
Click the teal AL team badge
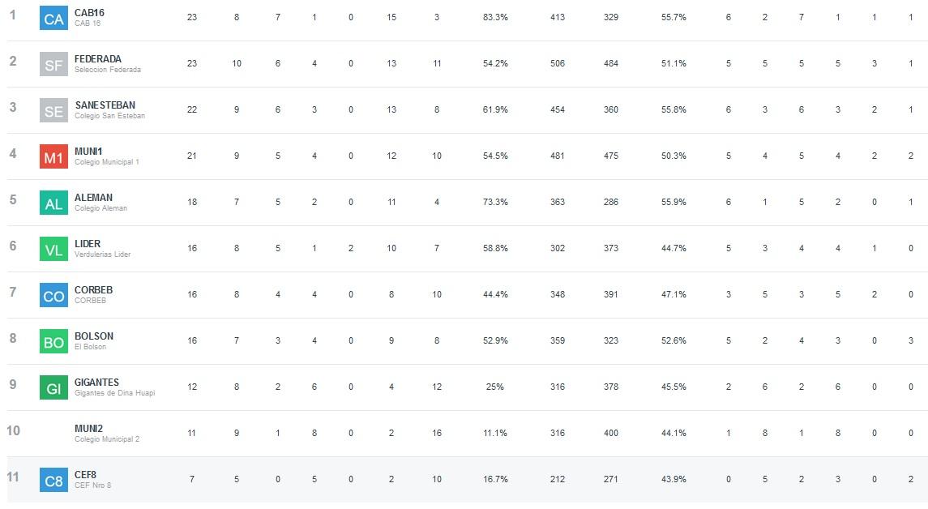coord(53,203)
